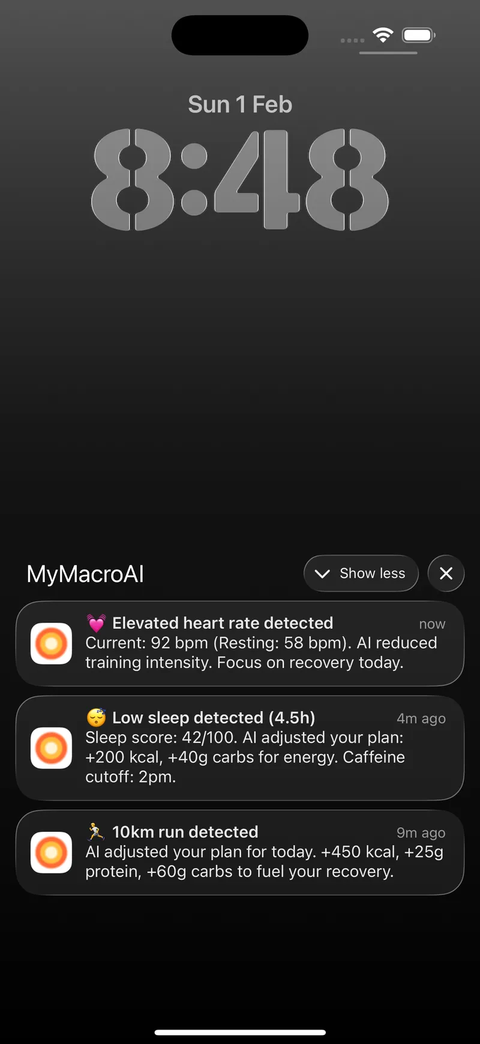The width and height of the screenshot is (480, 1044).
Task: Tap the Wi-Fi status icon
Action: point(383,35)
